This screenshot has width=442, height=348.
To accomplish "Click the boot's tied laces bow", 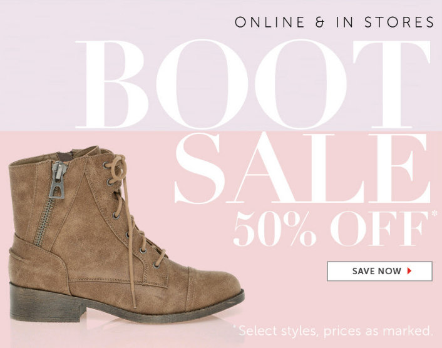I will click(116, 168).
